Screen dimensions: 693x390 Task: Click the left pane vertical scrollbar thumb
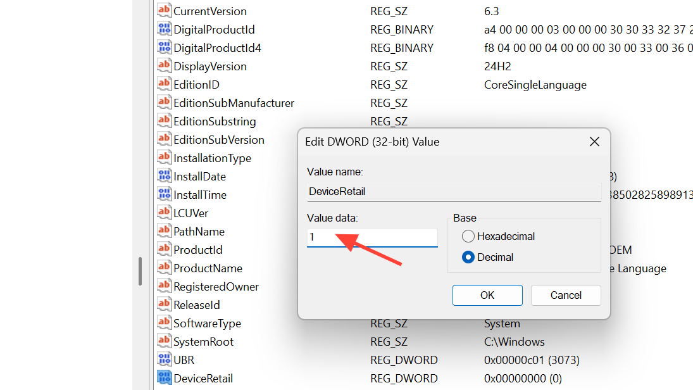140,271
